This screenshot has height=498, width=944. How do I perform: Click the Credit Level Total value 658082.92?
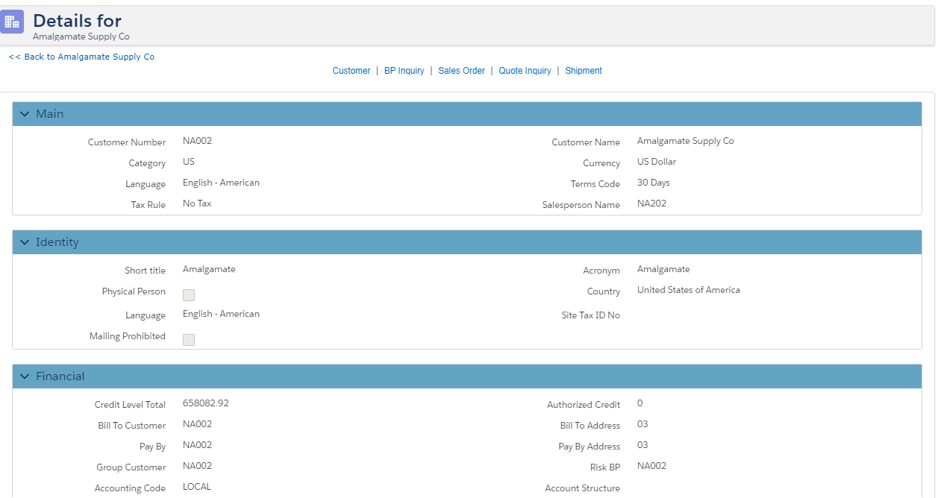tap(206, 403)
